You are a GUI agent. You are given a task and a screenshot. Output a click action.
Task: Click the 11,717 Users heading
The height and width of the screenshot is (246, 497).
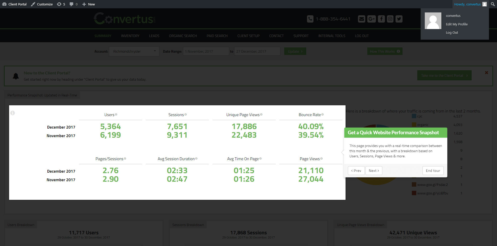pos(84,233)
